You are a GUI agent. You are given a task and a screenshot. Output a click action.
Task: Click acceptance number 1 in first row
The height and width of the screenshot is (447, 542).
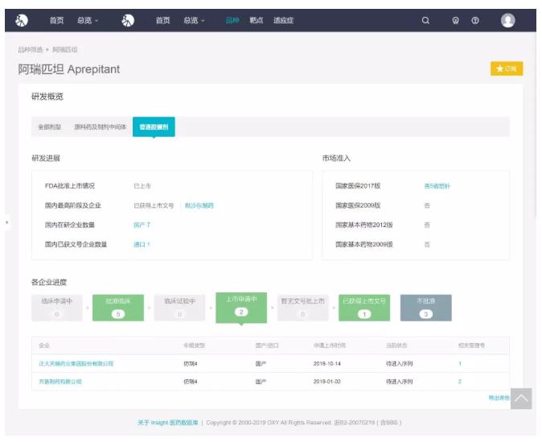pyautogui.click(x=460, y=363)
